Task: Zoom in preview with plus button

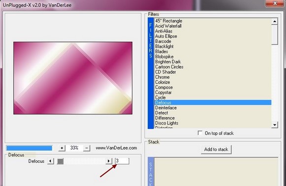Action: click(62, 148)
